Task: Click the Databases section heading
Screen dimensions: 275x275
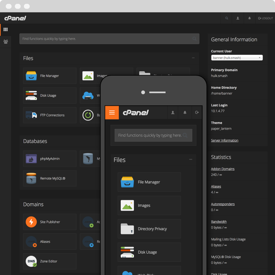Action: [x=35, y=141]
